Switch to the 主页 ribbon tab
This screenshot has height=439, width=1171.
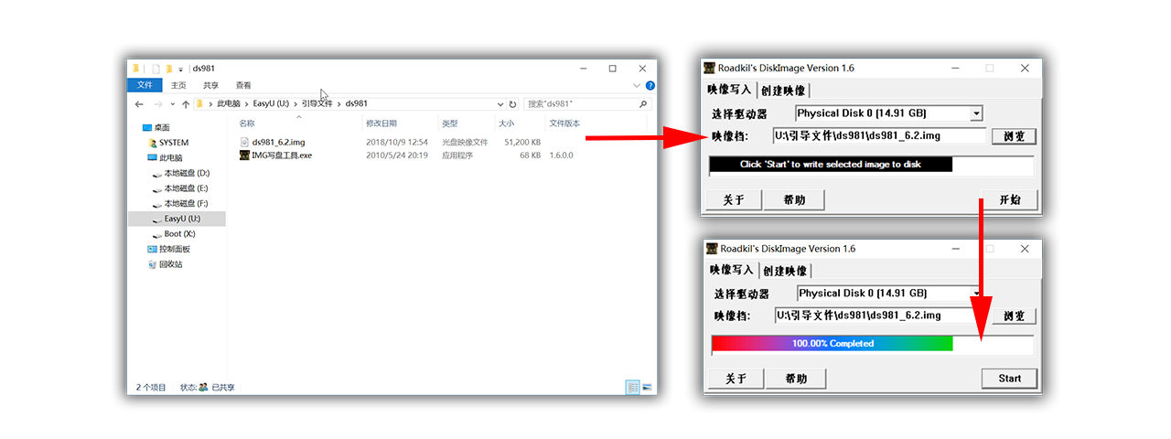[178, 85]
